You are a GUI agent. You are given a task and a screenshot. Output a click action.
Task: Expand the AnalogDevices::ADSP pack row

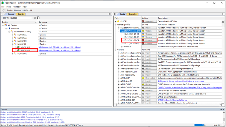(x=119, y=69)
